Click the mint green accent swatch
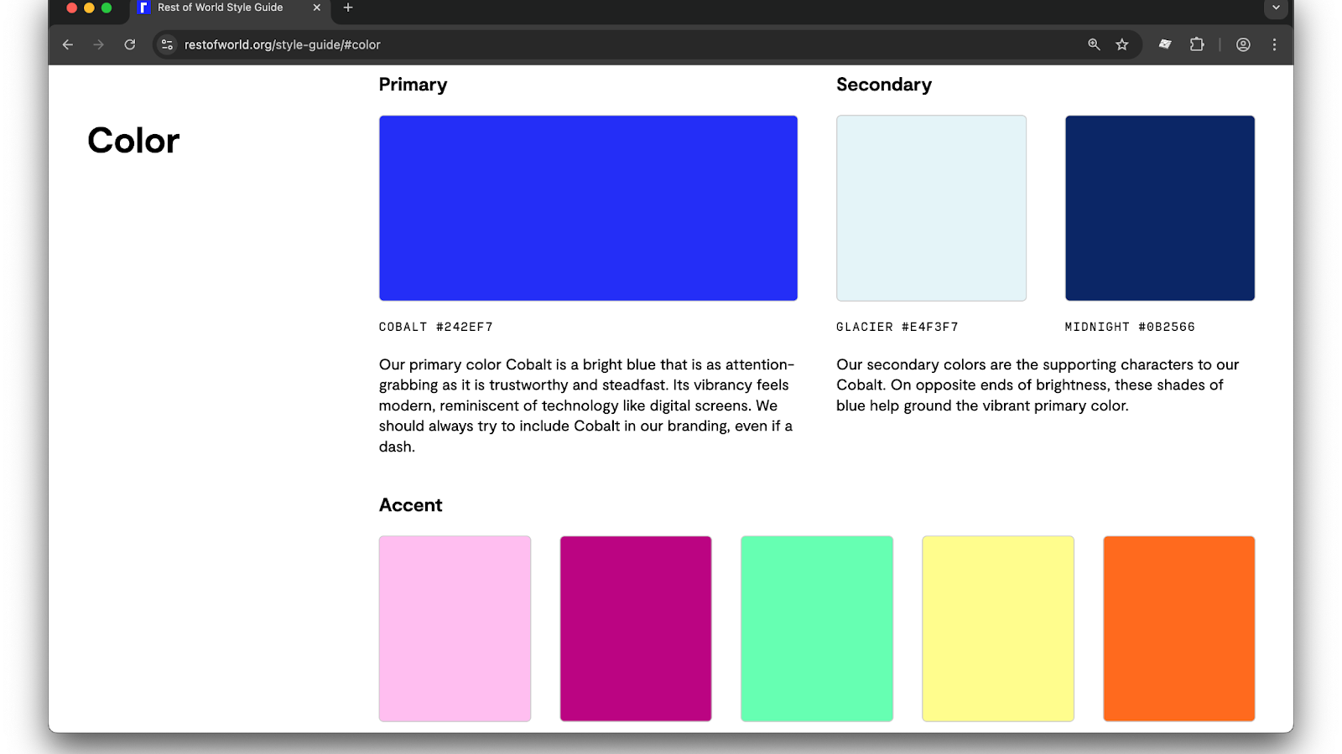This screenshot has width=1342, height=754. click(x=817, y=628)
